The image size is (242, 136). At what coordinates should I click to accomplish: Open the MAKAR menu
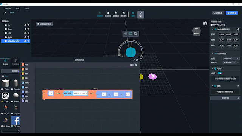(8, 8)
